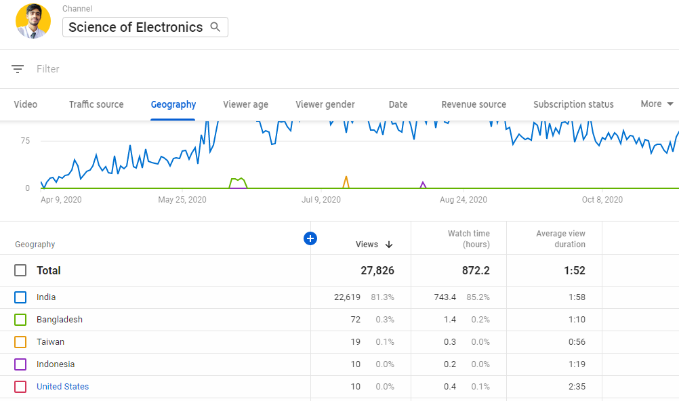The width and height of the screenshot is (679, 401).
Task: Click the India country link
Action: pos(45,297)
